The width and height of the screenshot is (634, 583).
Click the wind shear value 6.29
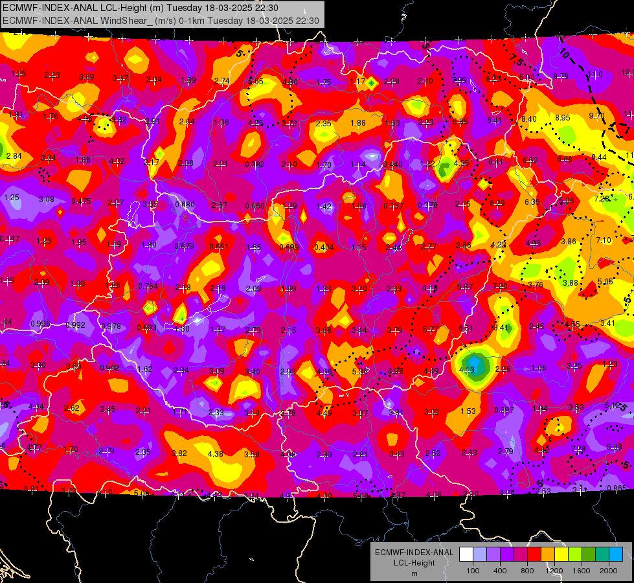pos(497,203)
